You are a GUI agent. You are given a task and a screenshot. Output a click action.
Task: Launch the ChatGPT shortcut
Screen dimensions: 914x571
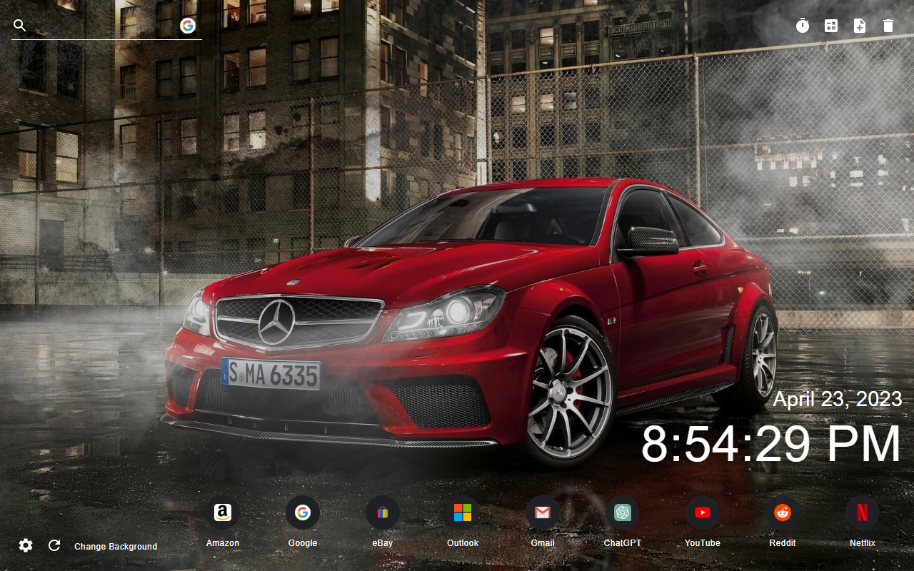(623, 512)
